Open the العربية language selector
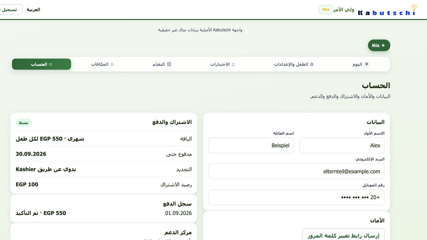 click(x=33, y=10)
